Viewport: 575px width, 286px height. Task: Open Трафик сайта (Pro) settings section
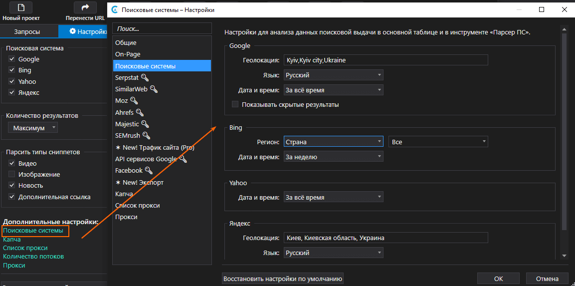click(162, 147)
